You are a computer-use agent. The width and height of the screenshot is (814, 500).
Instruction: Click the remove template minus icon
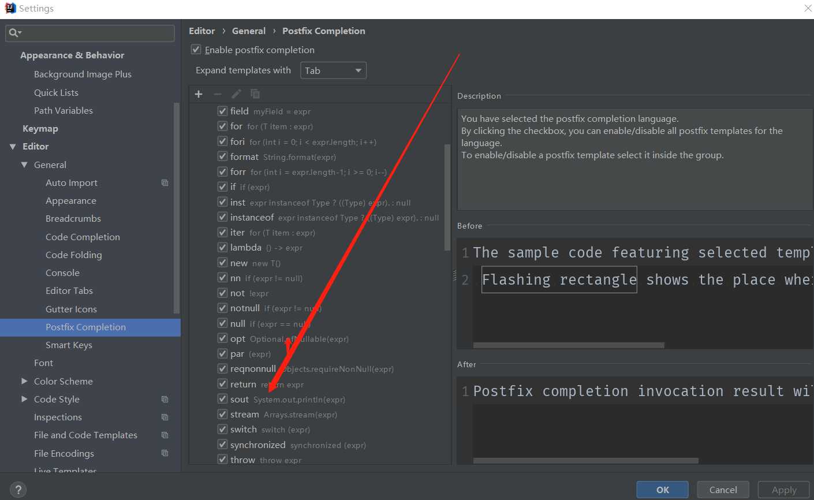pos(218,94)
